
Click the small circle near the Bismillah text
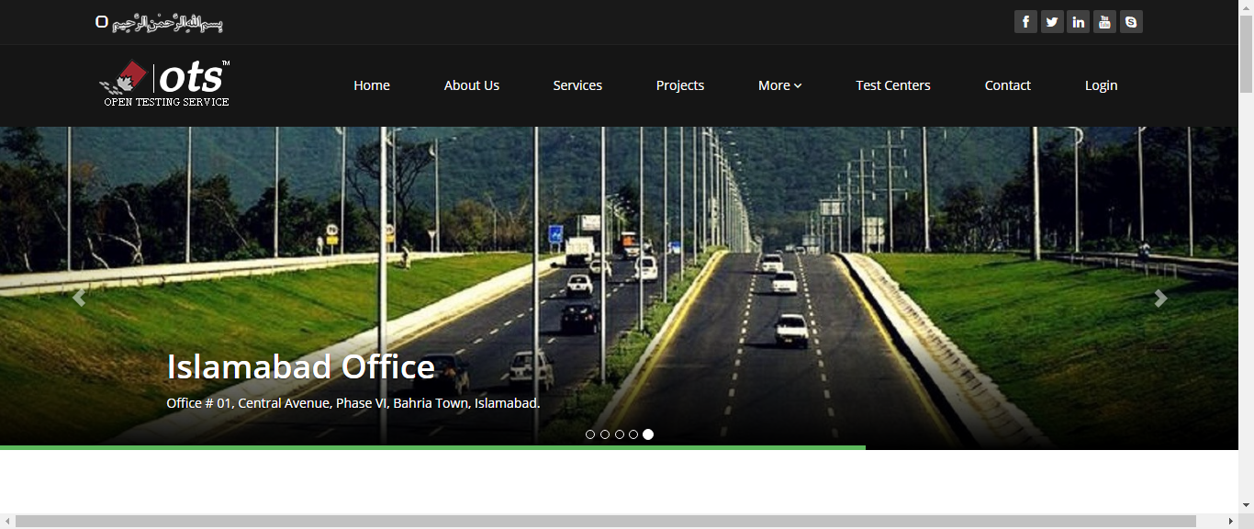(x=102, y=21)
